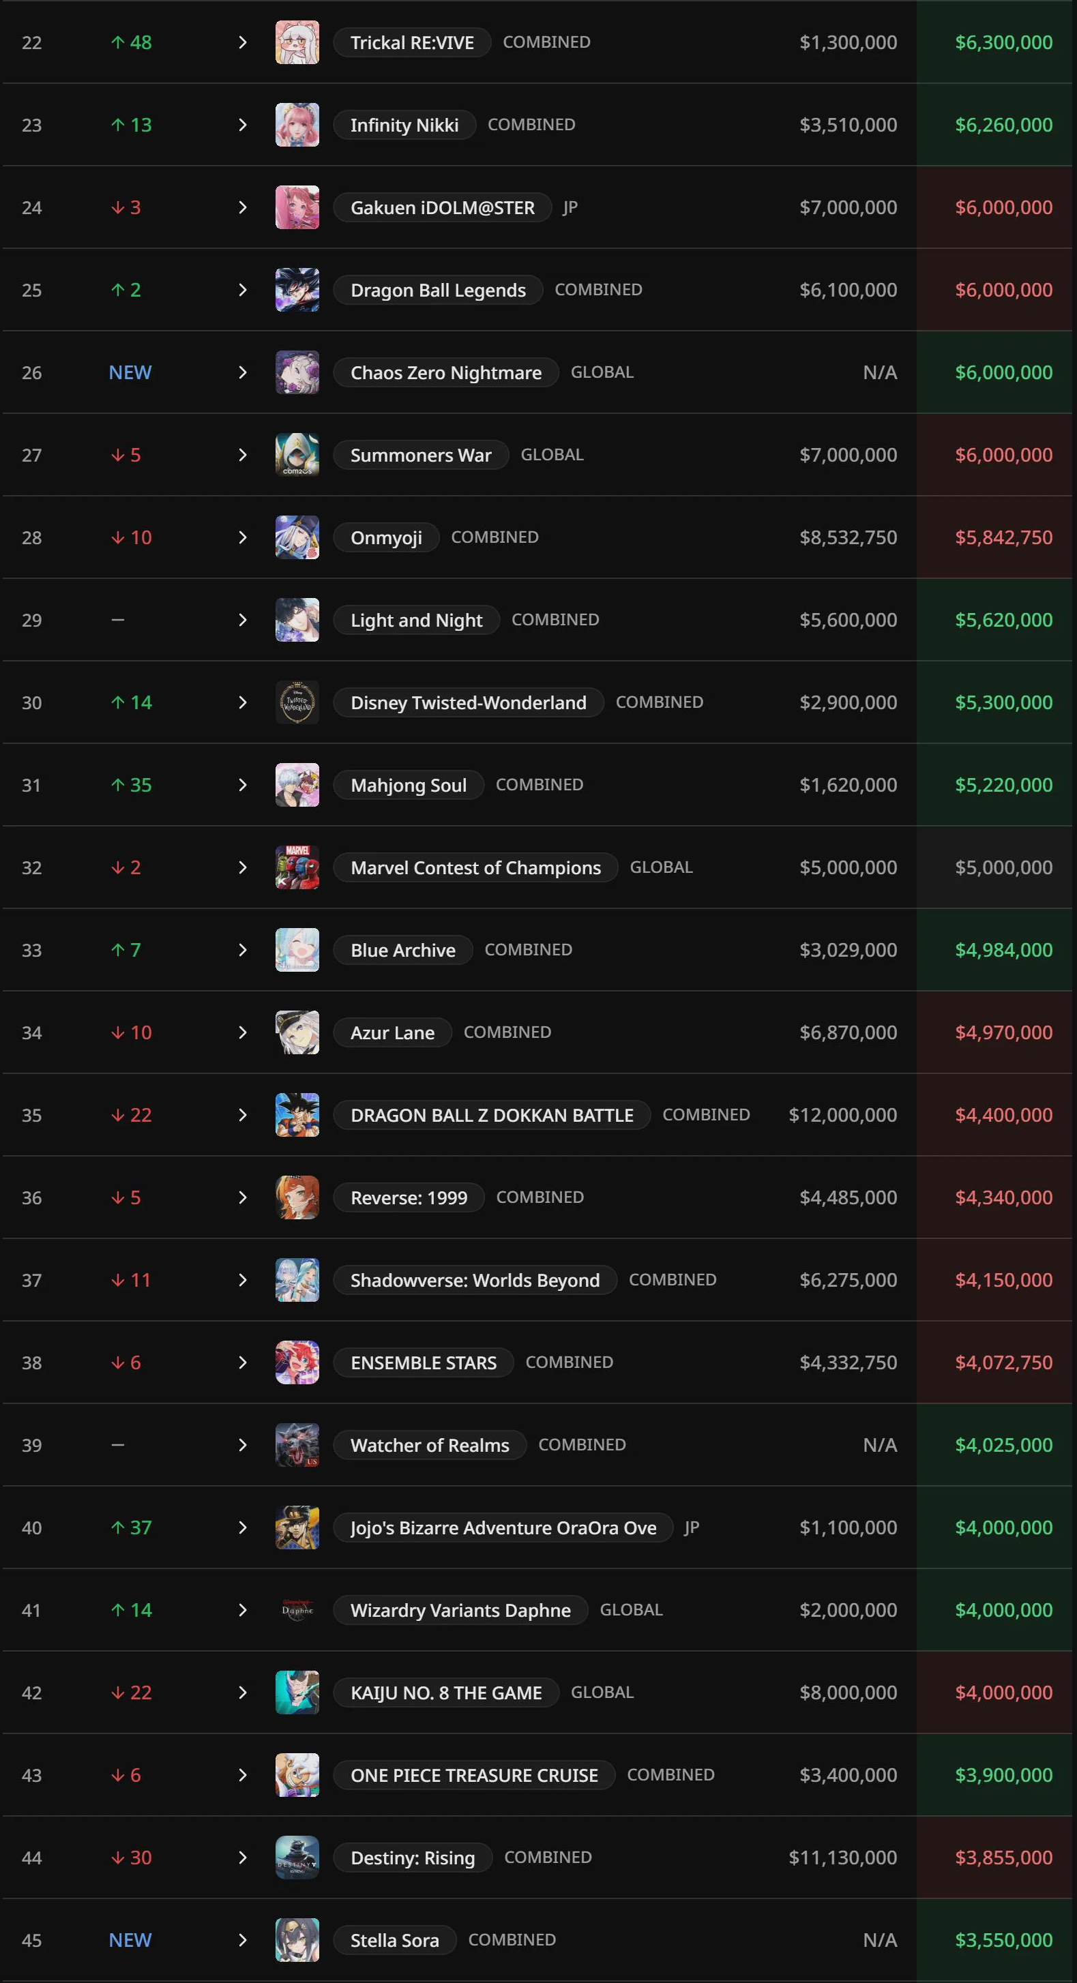Viewport: 1077px width, 1983px height.
Task: Click the Infinity Nikki game icon
Action: coord(297,125)
